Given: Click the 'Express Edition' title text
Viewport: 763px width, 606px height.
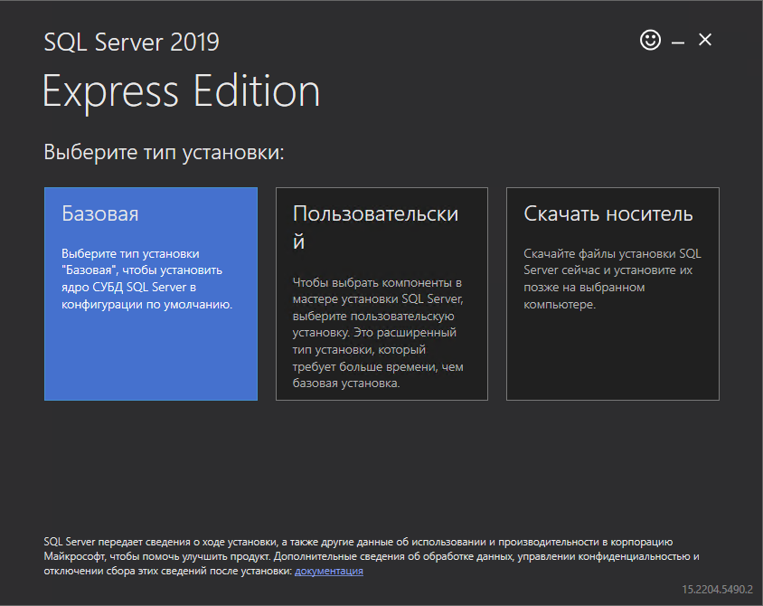Looking at the screenshot, I should [182, 91].
